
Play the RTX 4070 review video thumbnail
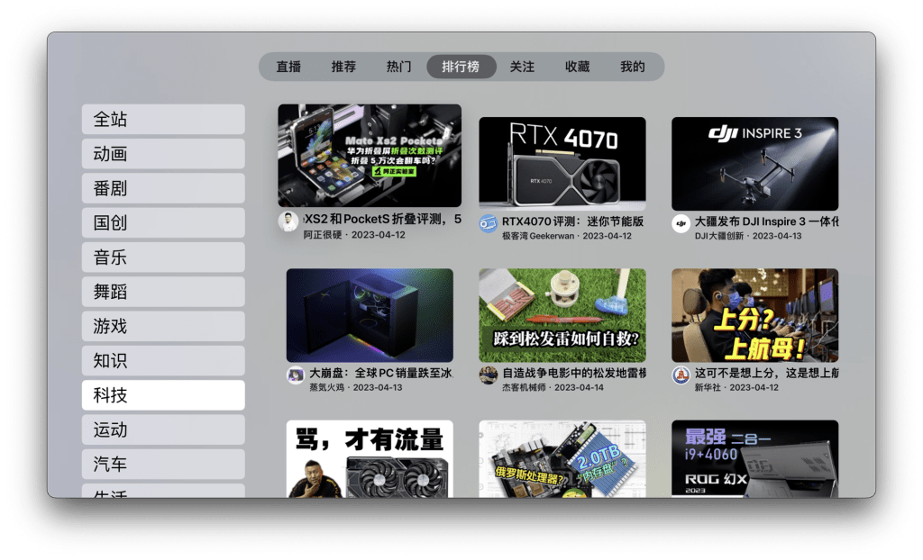pyautogui.click(x=562, y=164)
